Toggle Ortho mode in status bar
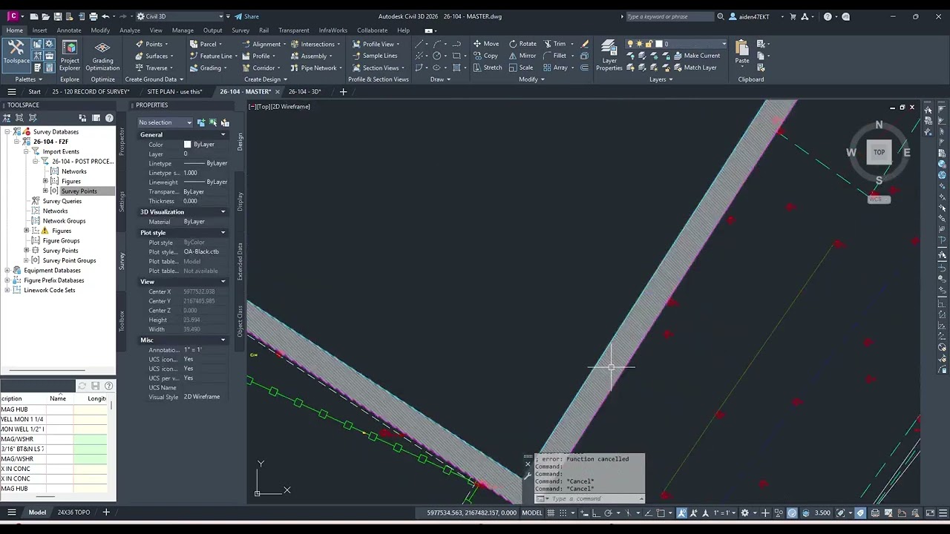The height and width of the screenshot is (534, 950). click(x=595, y=512)
